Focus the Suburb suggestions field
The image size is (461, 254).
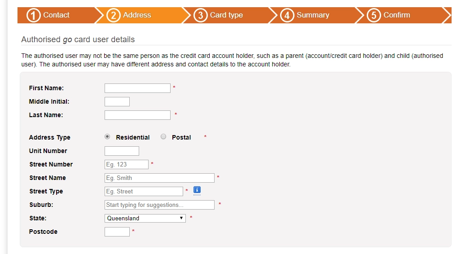159,205
